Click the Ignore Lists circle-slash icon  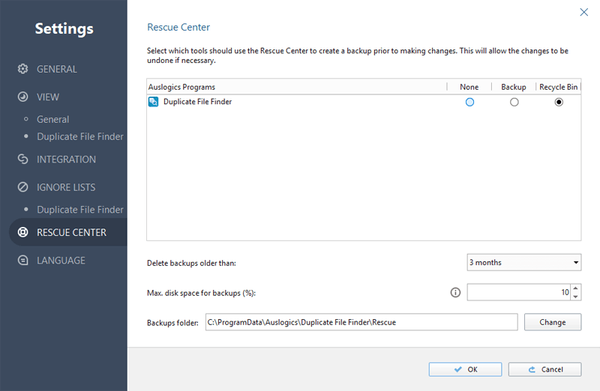coord(23,187)
